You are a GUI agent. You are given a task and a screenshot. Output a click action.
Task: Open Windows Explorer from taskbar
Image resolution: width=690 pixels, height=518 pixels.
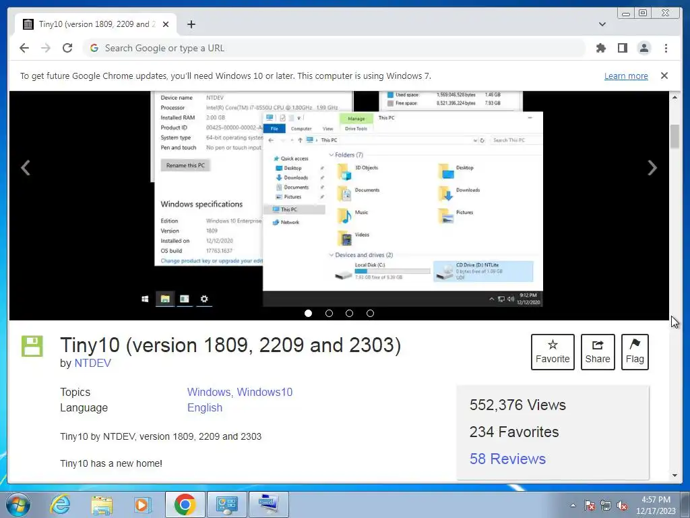tap(101, 505)
